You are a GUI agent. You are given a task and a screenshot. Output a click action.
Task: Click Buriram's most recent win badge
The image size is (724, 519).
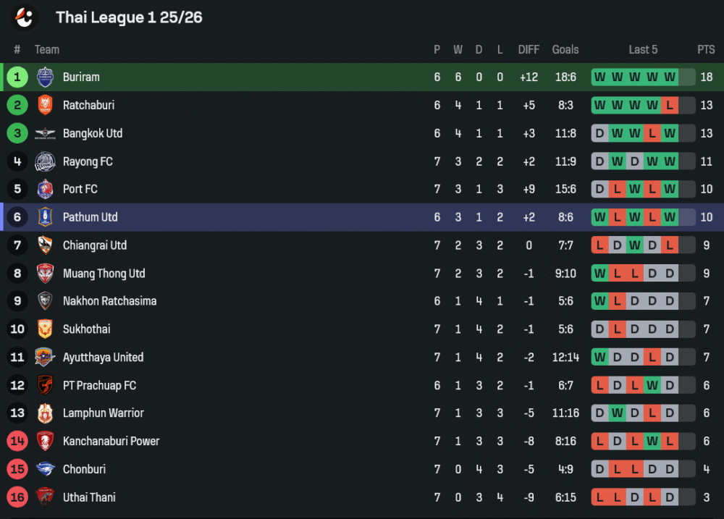coord(670,77)
